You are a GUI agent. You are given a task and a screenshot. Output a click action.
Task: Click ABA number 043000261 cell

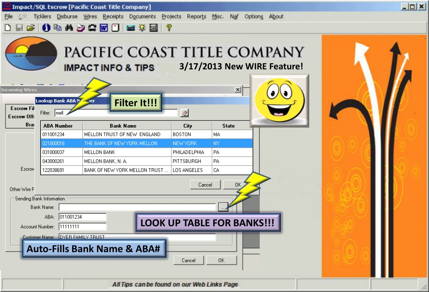pyautogui.click(x=62, y=161)
